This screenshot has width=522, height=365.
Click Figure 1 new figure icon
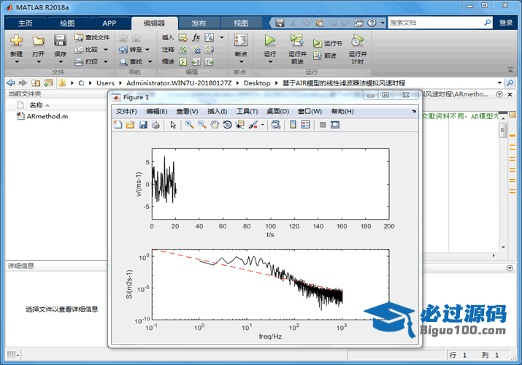point(118,125)
